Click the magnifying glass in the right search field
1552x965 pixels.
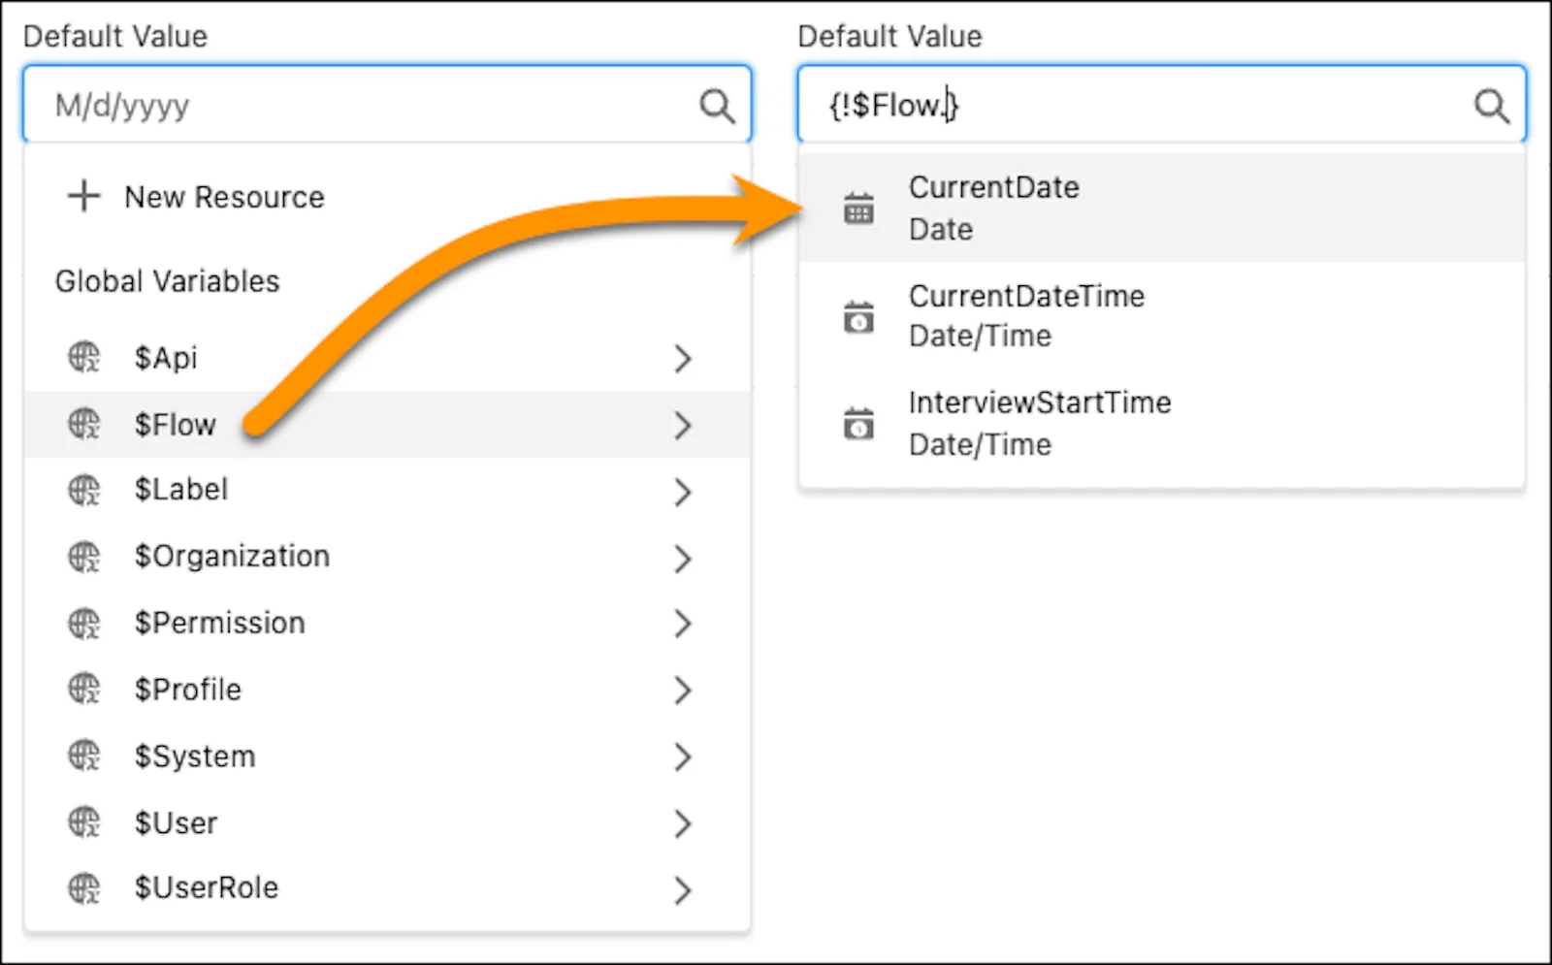tap(1492, 105)
